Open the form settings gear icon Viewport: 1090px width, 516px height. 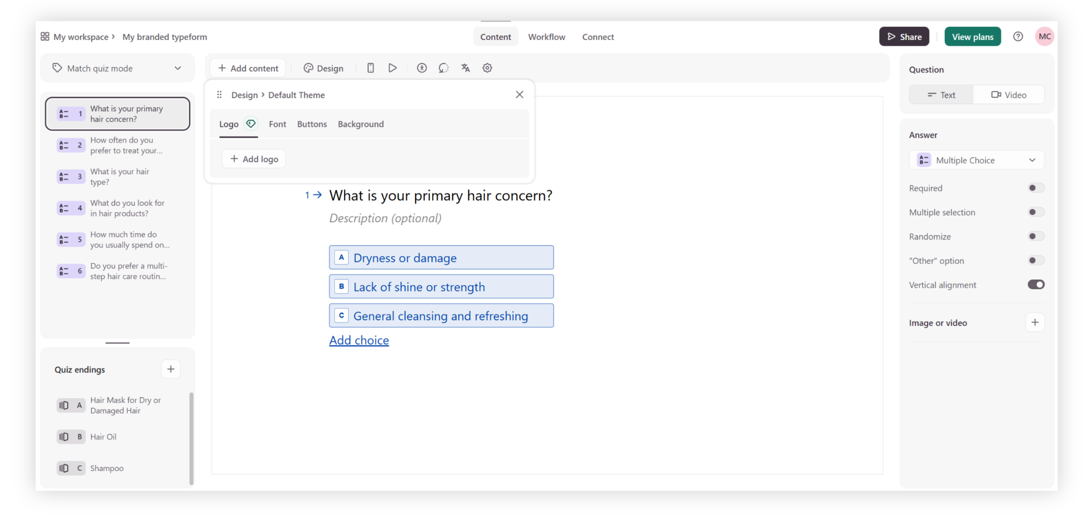(x=487, y=68)
